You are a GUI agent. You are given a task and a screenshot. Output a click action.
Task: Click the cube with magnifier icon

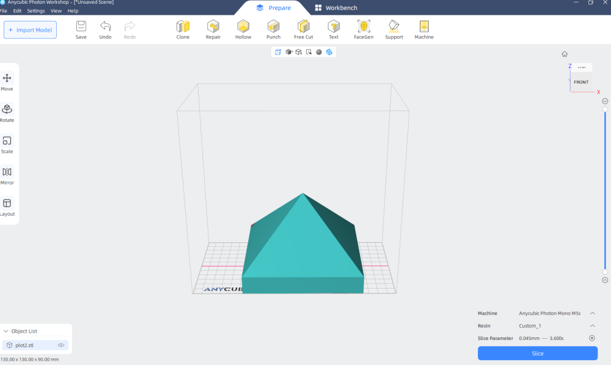(x=299, y=52)
